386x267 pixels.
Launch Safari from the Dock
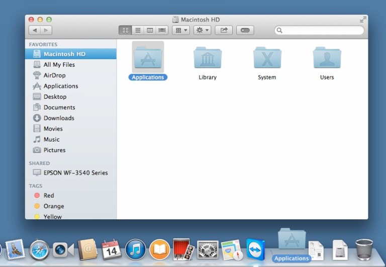click(x=39, y=249)
